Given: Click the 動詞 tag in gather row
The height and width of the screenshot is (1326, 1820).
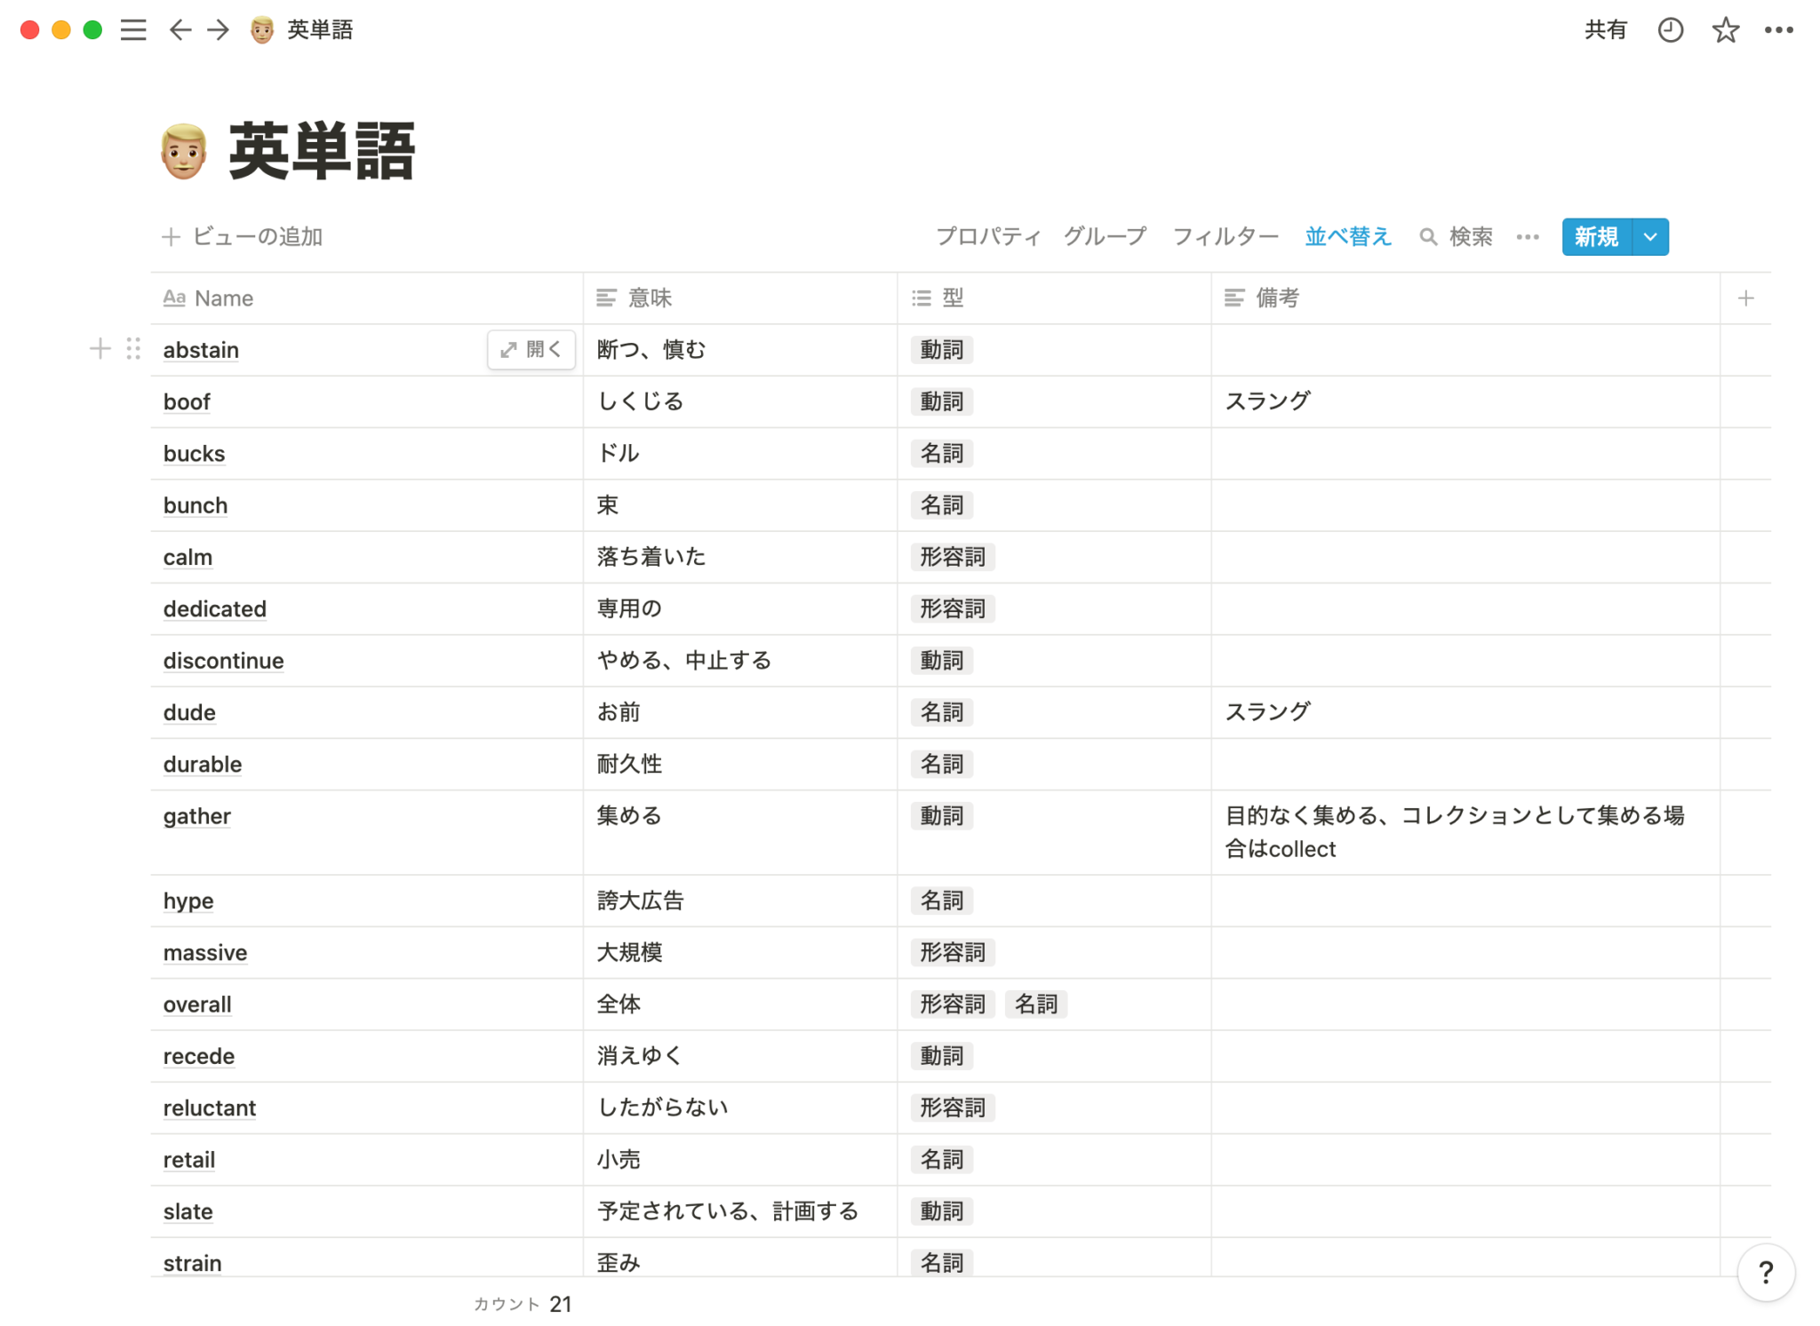Looking at the screenshot, I should [941, 816].
